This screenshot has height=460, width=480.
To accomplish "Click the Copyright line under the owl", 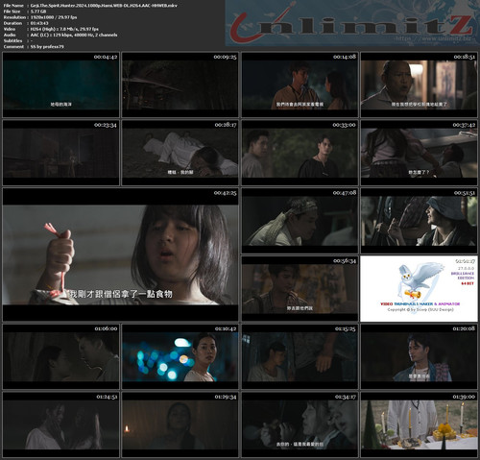I will (x=420, y=309).
